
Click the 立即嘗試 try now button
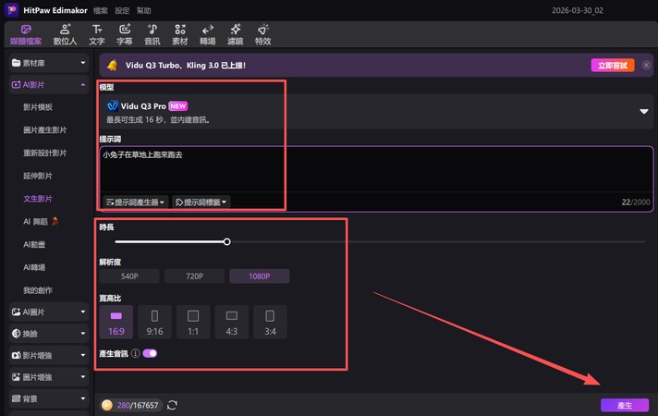(x=613, y=66)
